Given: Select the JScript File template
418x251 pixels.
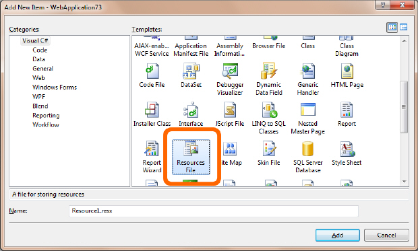Looking at the screenshot, I should (230, 114).
